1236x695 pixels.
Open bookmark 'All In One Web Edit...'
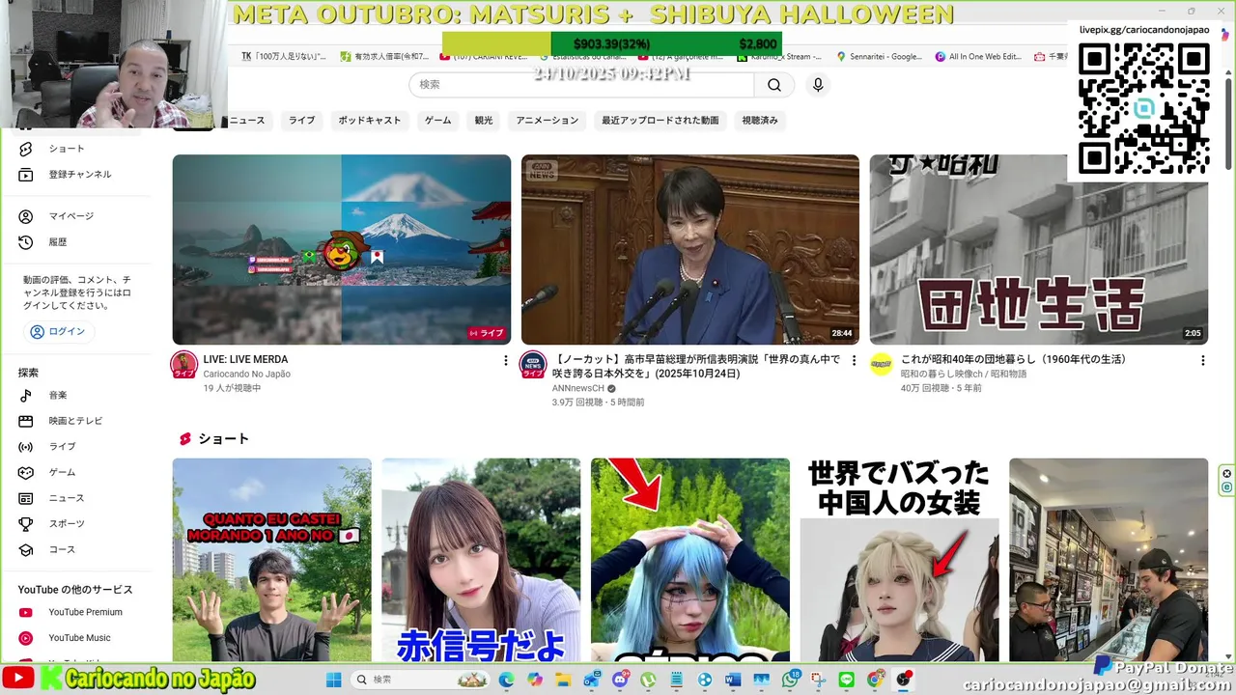click(978, 57)
